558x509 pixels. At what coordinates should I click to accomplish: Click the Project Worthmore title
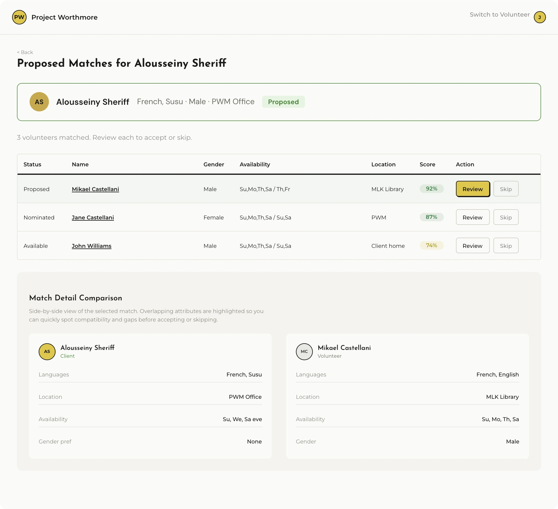64,17
